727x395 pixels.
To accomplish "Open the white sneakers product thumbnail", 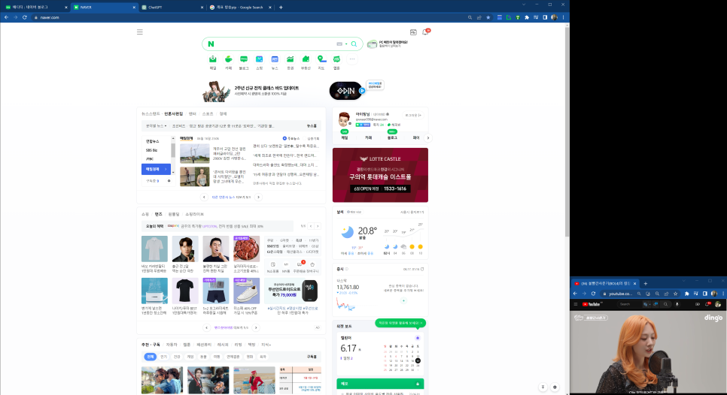I will coord(247,291).
